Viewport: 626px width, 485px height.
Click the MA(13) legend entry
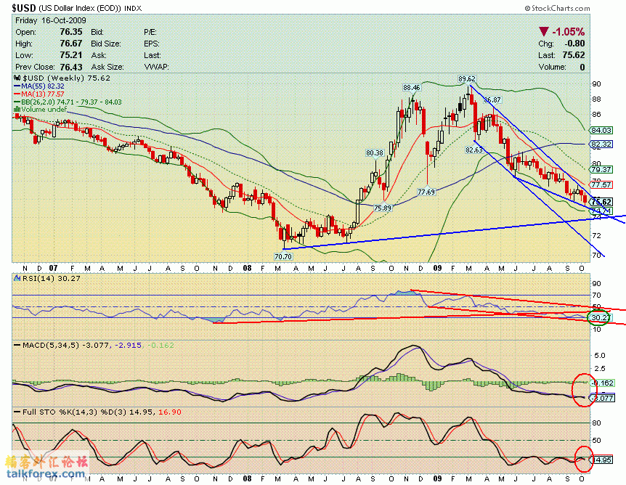(x=39, y=94)
